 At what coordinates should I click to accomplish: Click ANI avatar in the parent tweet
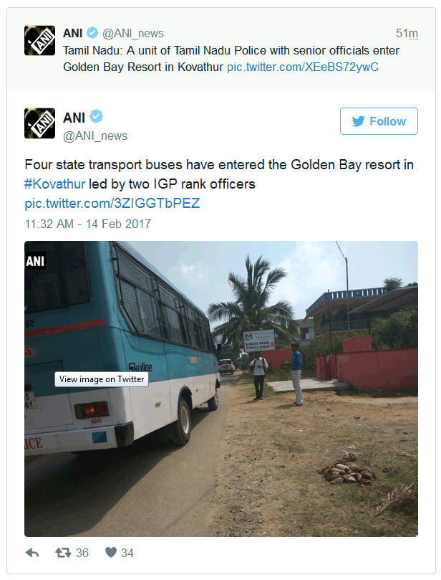(x=40, y=41)
